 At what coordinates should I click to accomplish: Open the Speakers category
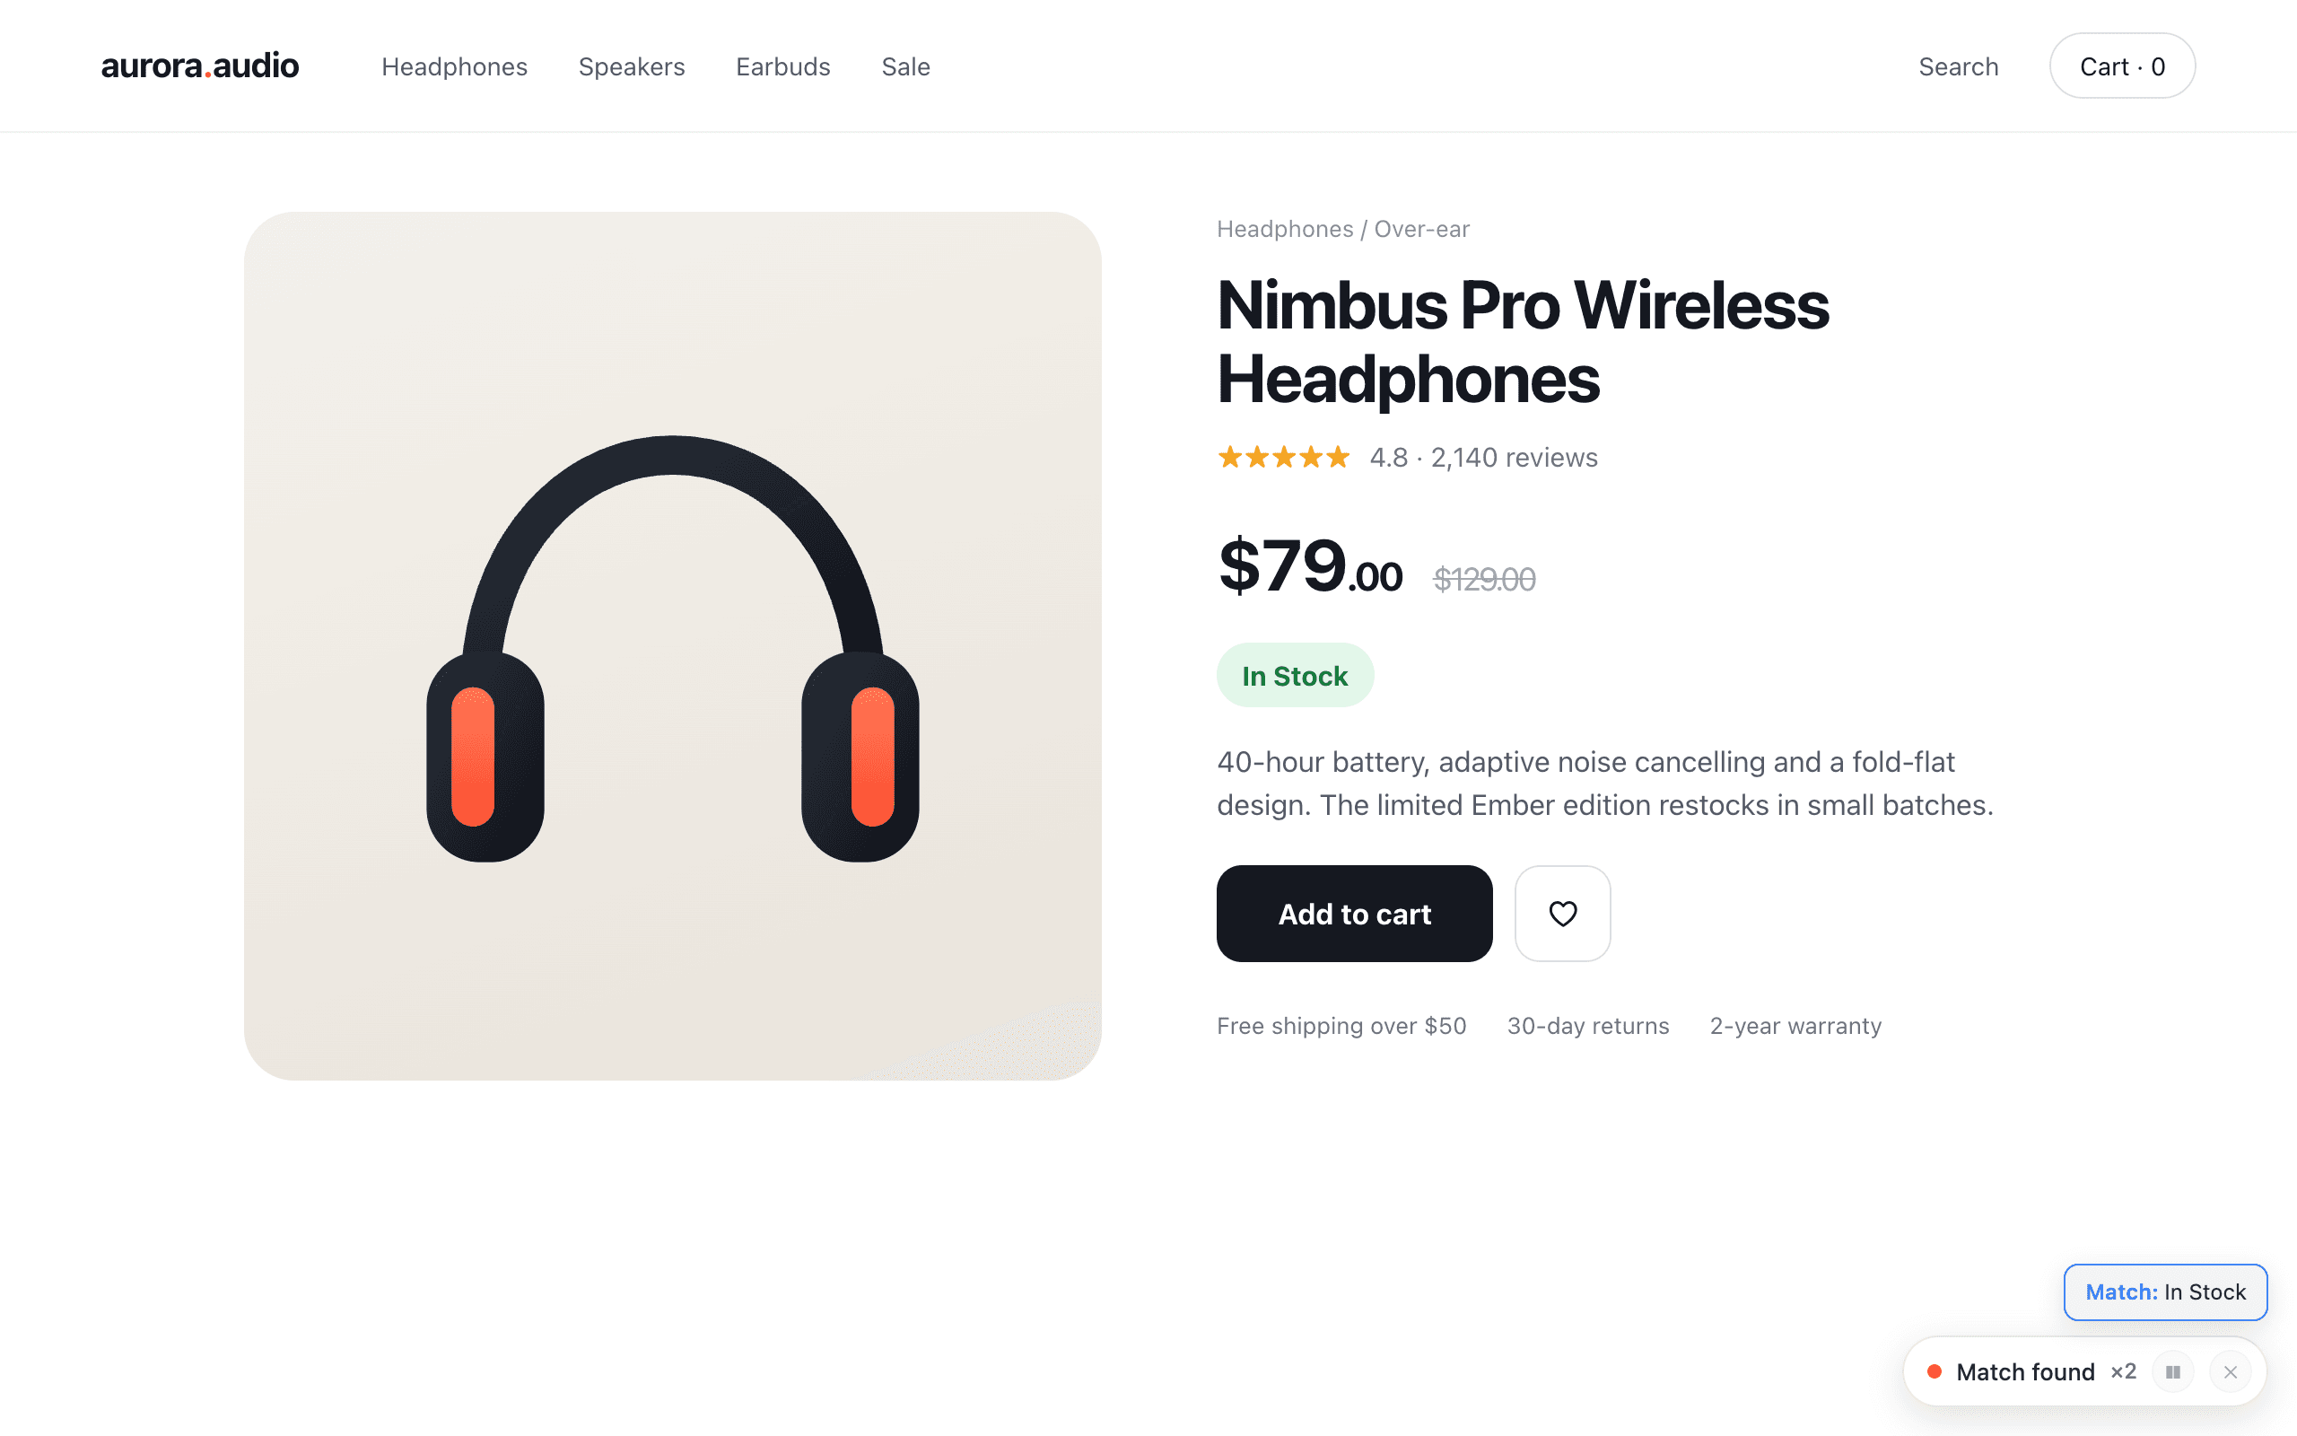[631, 66]
